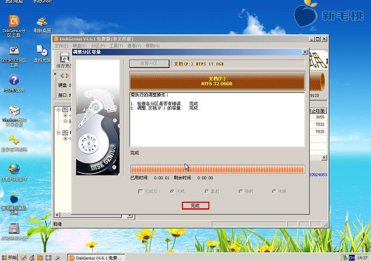Close the disk info pane with the small x
This screenshot has height=261, width=371.
click(55, 74)
